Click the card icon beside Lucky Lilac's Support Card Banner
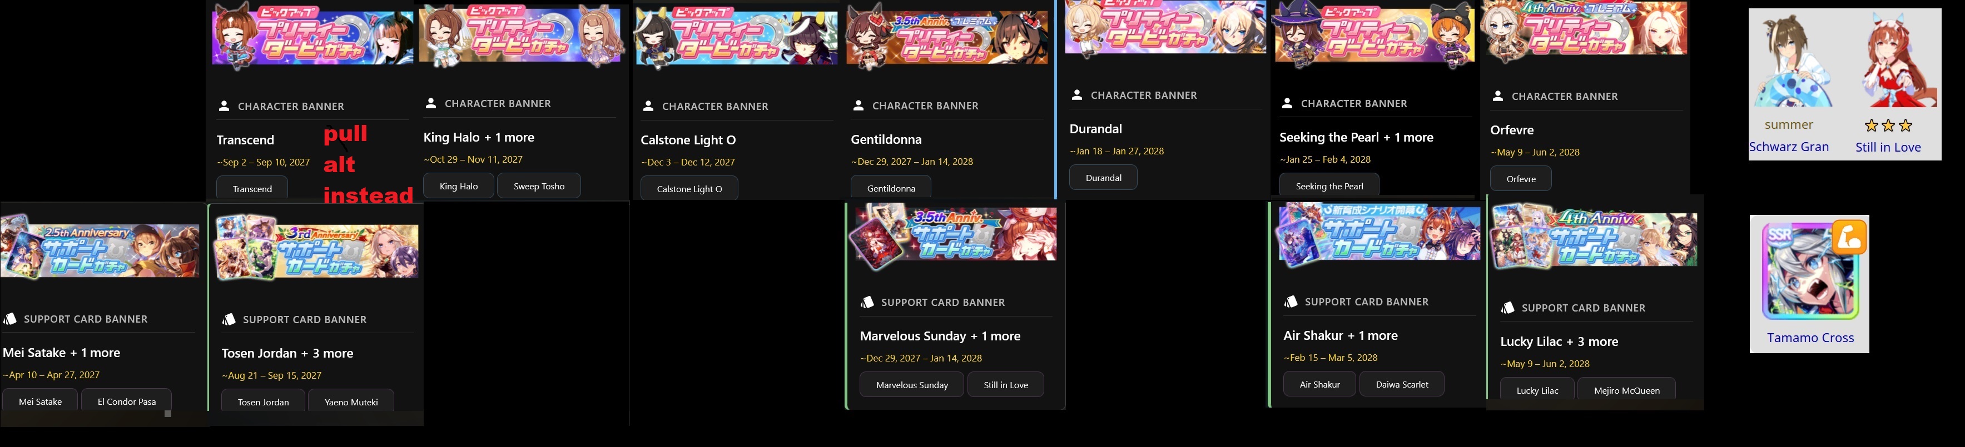This screenshot has width=1965, height=447. click(x=1507, y=308)
